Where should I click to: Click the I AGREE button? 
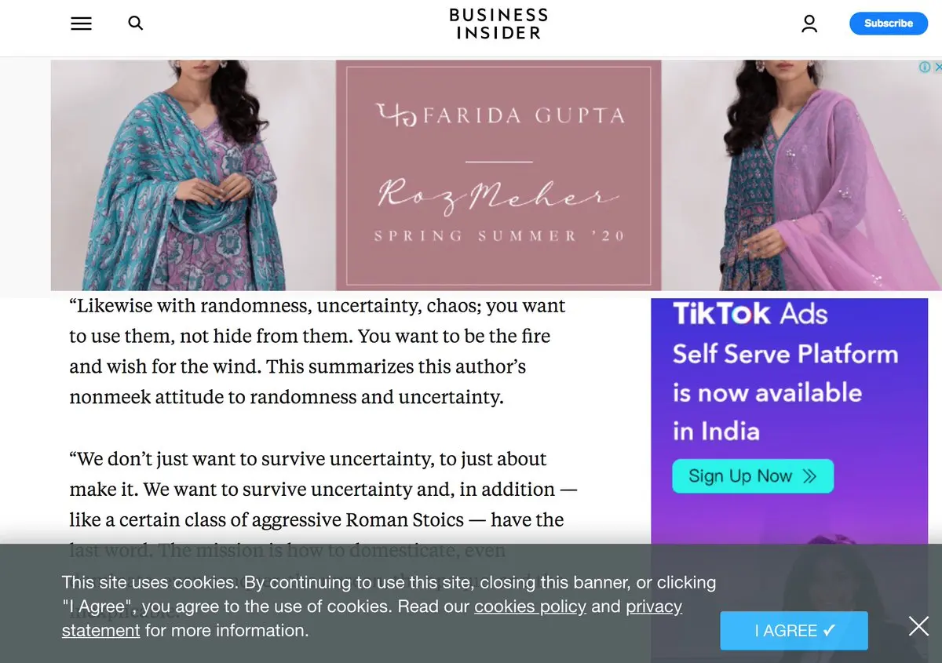click(x=794, y=631)
